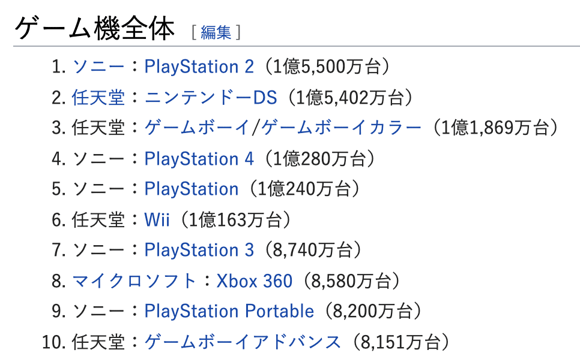
Task: Visit the PlayStation Portable link
Action: click(x=229, y=311)
